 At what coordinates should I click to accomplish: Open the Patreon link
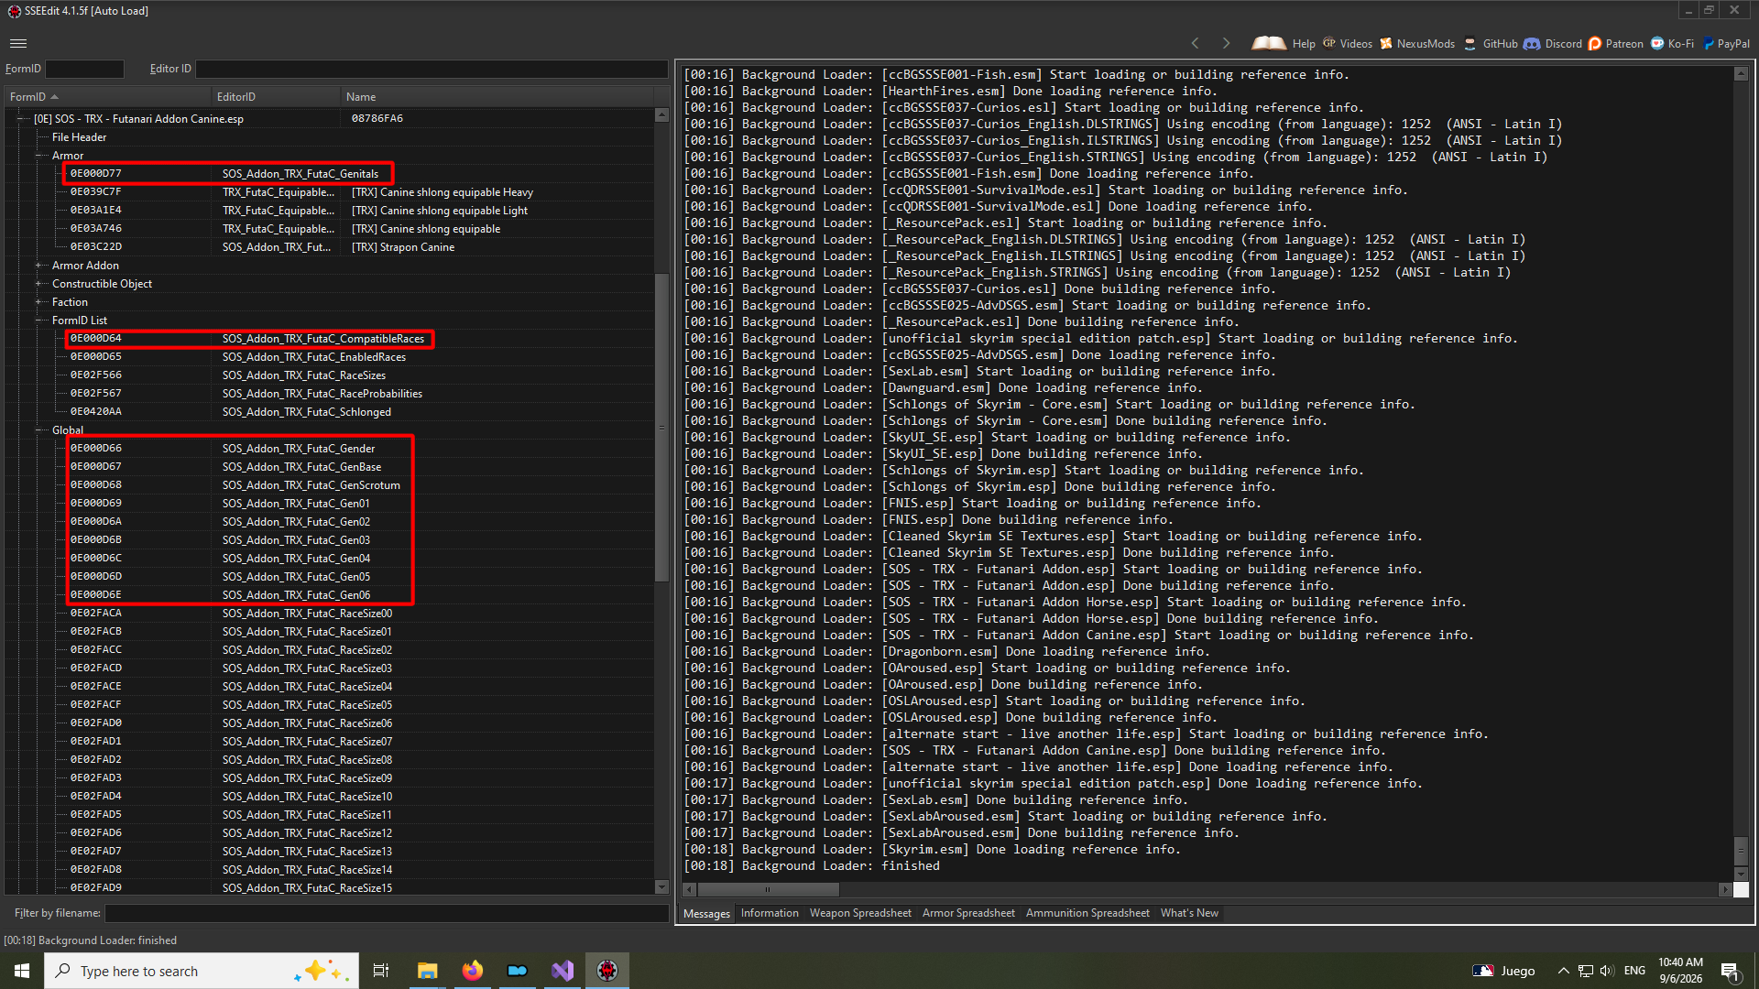[1616, 43]
